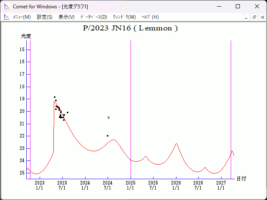Screen dimensions: 267x200
Task: Open the 設定(S) settings menu
Action: click(45, 17)
